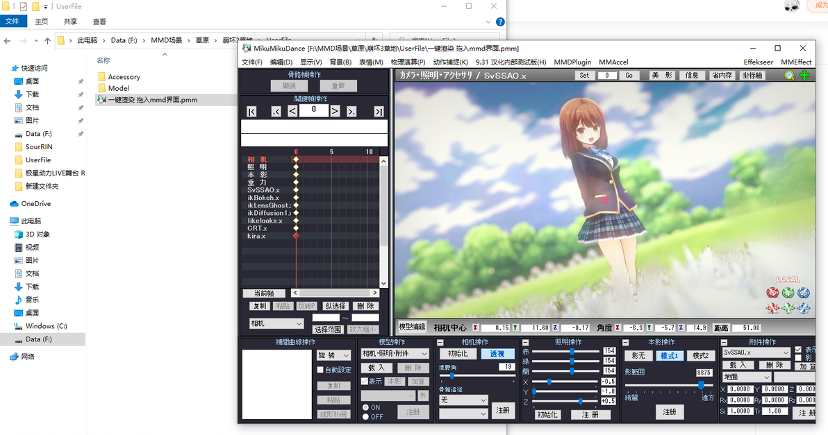Click the 視野角 field of view slider

click(x=477, y=375)
